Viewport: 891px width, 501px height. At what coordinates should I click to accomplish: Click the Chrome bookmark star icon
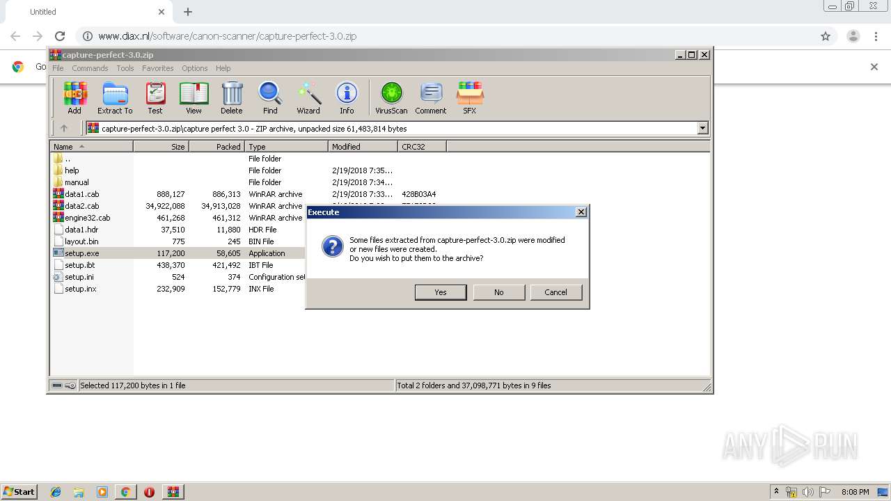click(x=826, y=36)
